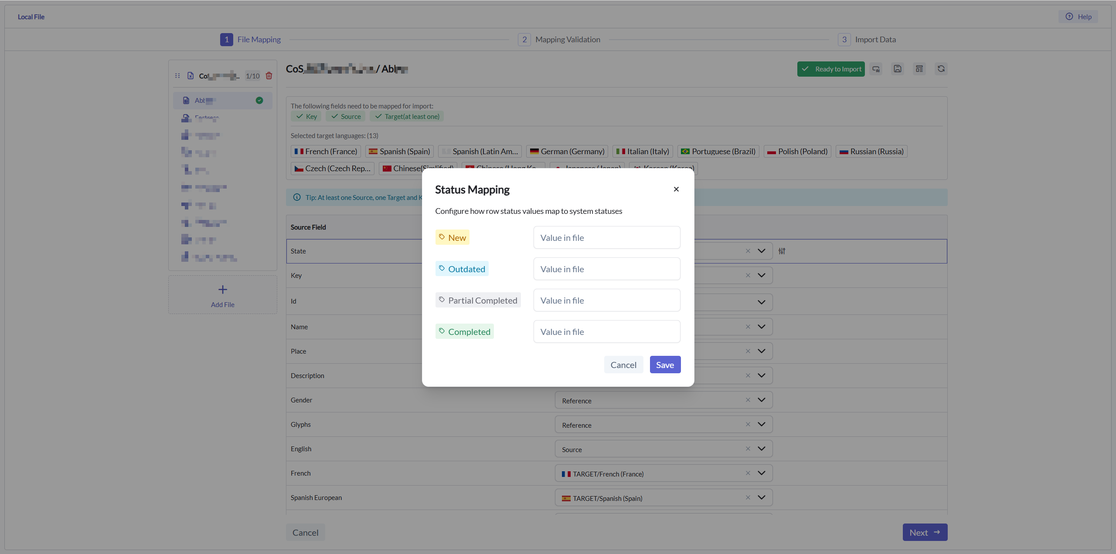Toggle the Russian (Russia) target language chip

871,151
